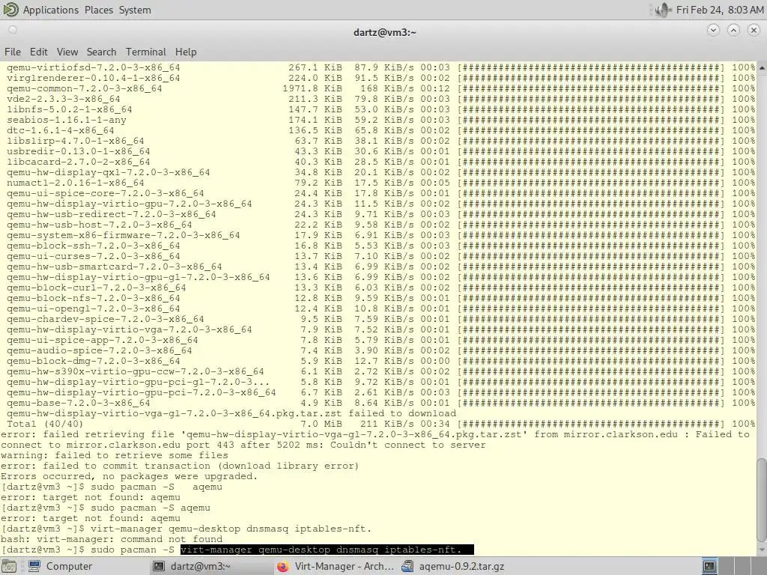Image resolution: width=767 pixels, height=575 pixels.
Task: Click the terminal icon on taskbar entry
Action: 159,566
